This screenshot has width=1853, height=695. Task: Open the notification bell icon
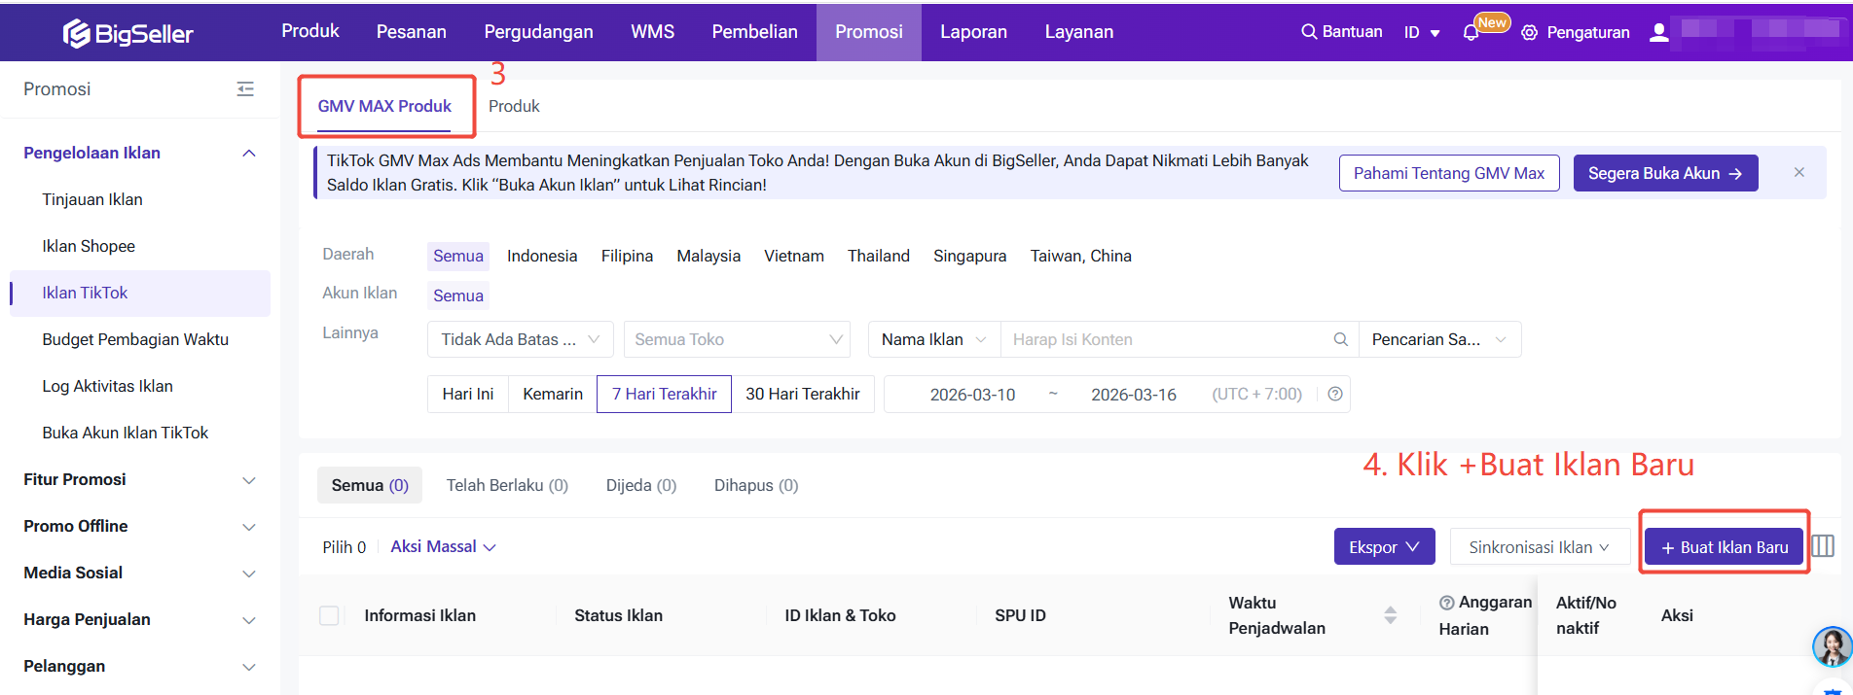point(1471,33)
